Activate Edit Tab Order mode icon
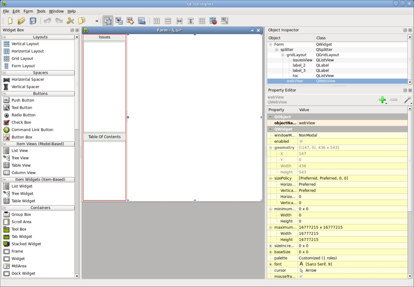 click(142, 21)
